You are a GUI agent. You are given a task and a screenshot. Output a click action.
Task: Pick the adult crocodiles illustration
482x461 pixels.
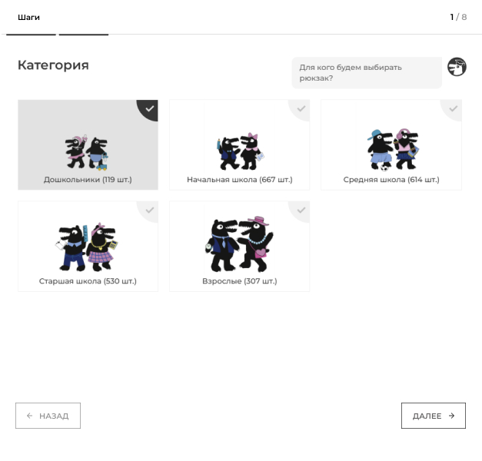[239, 244]
